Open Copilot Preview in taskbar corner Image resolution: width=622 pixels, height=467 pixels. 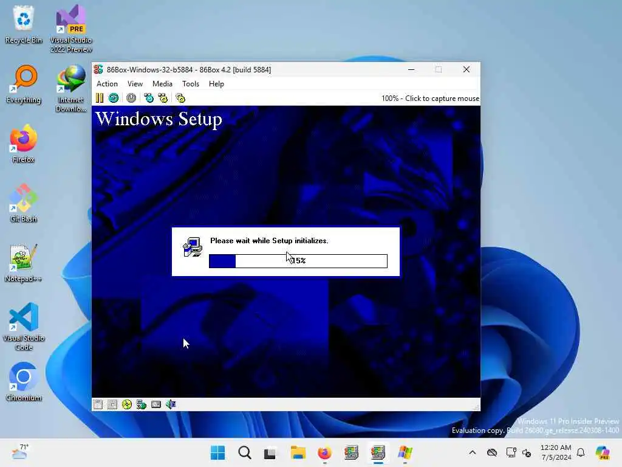tap(602, 452)
